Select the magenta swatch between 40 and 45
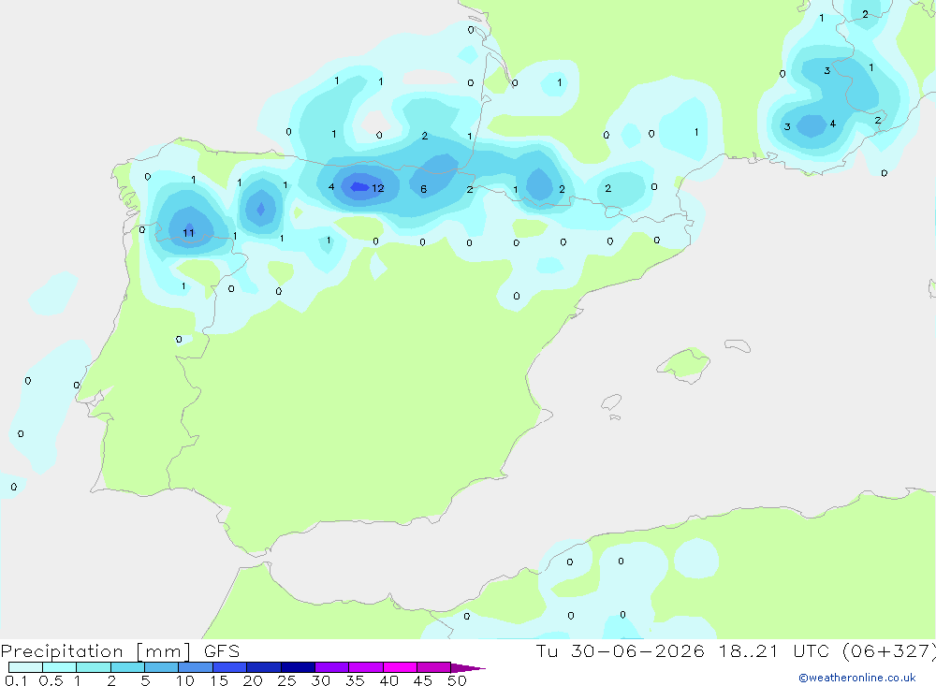The image size is (936, 686). (400, 667)
